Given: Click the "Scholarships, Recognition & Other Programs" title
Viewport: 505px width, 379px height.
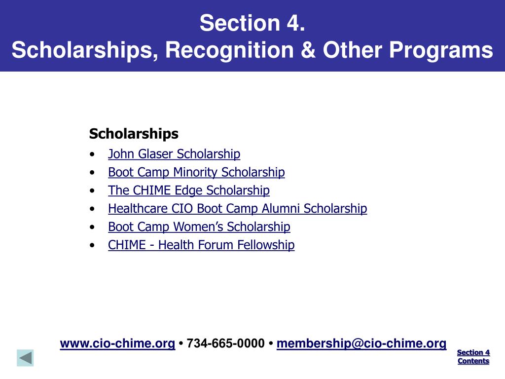Looking at the screenshot, I should (x=252, y=50).
